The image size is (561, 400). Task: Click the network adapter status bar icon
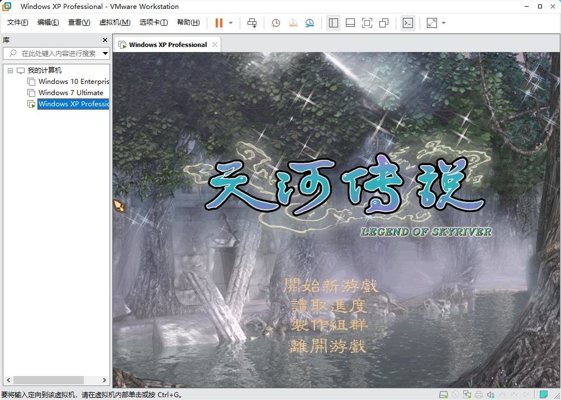tap(467, 394)
